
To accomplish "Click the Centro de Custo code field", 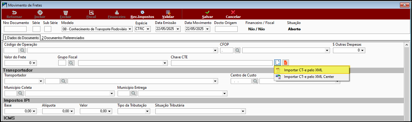I will [241, 81].
